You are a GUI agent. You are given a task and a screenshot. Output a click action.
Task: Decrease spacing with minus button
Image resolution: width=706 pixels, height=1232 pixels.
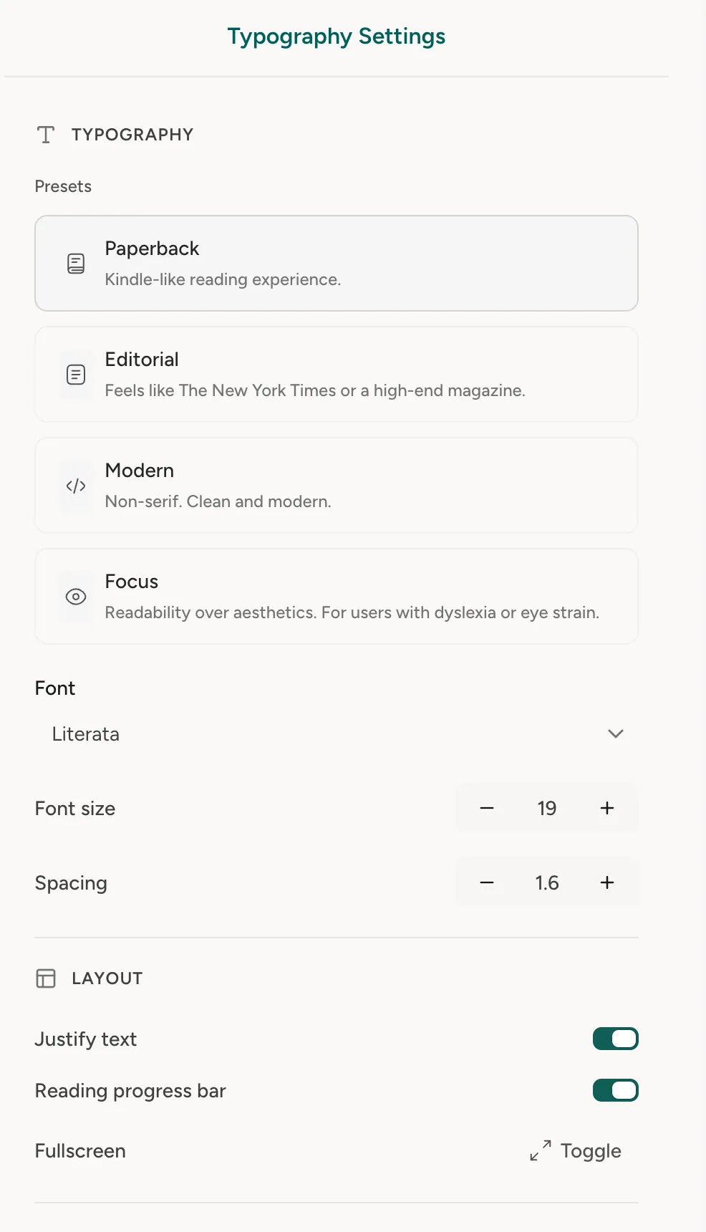pyautogui.click(x=487, y=882)
